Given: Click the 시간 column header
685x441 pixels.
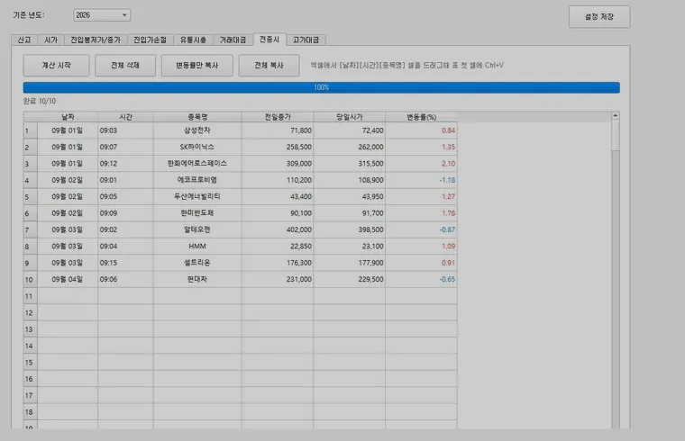Looking at the screenshot, I should [x=126, y=117].
